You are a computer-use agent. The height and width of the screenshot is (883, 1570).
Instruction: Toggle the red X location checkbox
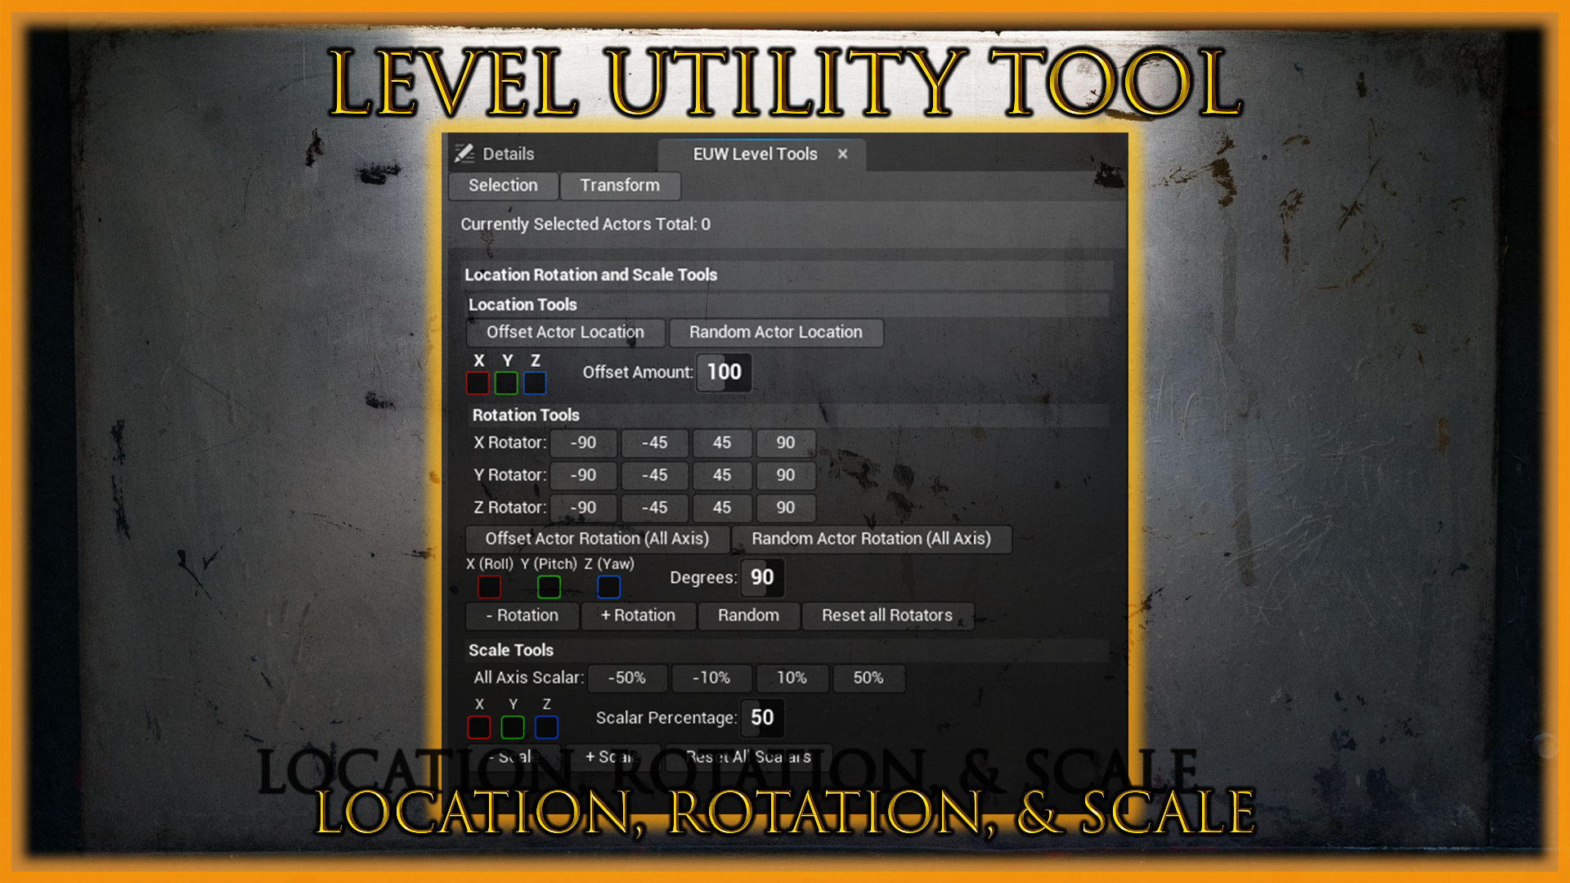[x=478, y=383]
